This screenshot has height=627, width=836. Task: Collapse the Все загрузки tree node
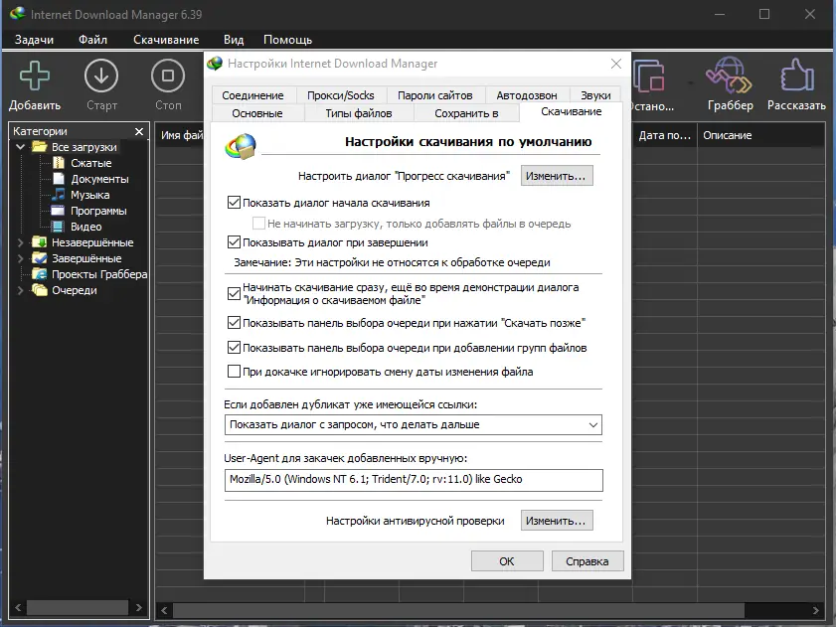click(x=20, y=147)
